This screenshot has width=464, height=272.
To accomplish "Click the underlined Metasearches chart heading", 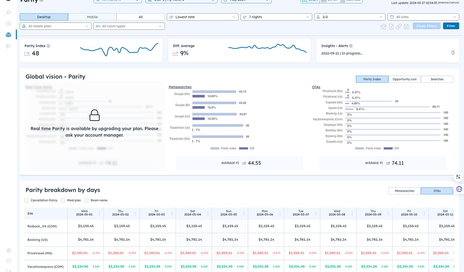I will pyautogui.click(x=180, y=87).
